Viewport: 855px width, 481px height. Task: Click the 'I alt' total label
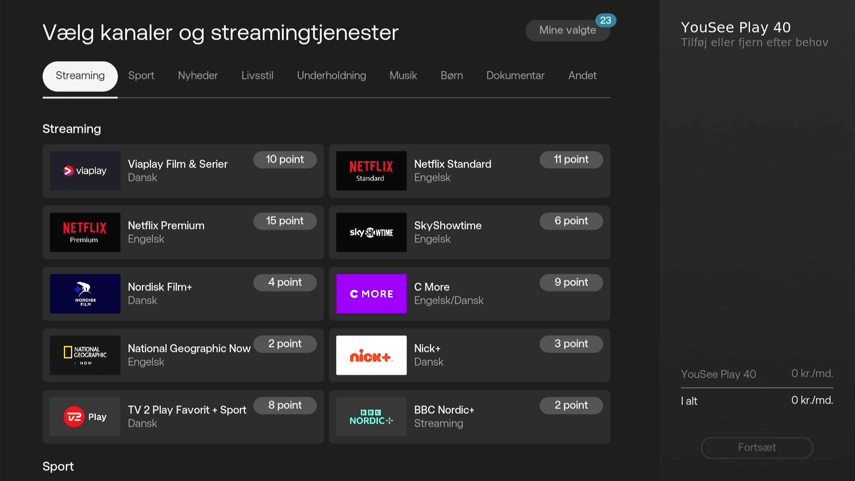point(689,401)
